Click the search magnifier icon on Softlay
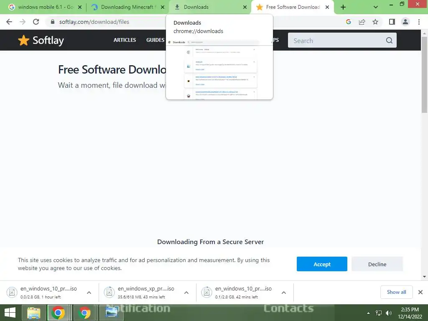Screen dimensions: 428x321 point(389,41)
